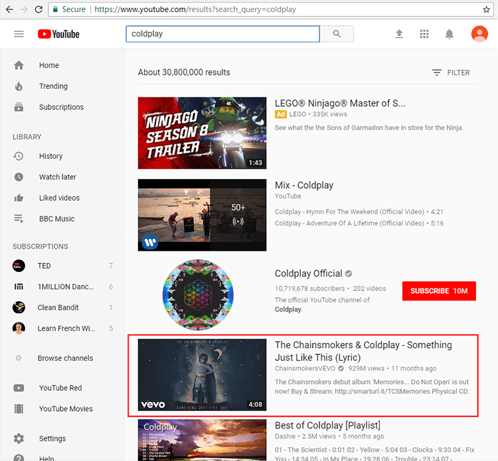Open the FILTER options
Screen dimensions: 498x461
tap(451, 73)
